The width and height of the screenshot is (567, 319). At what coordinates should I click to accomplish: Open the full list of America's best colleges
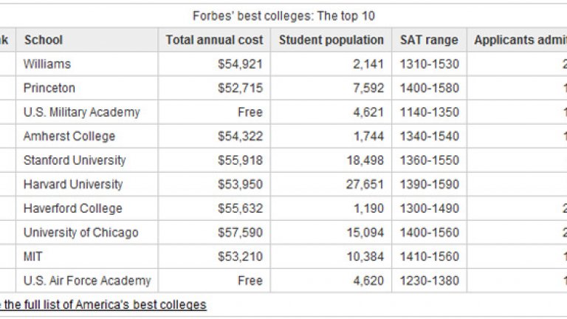click(x=103, y=304)
